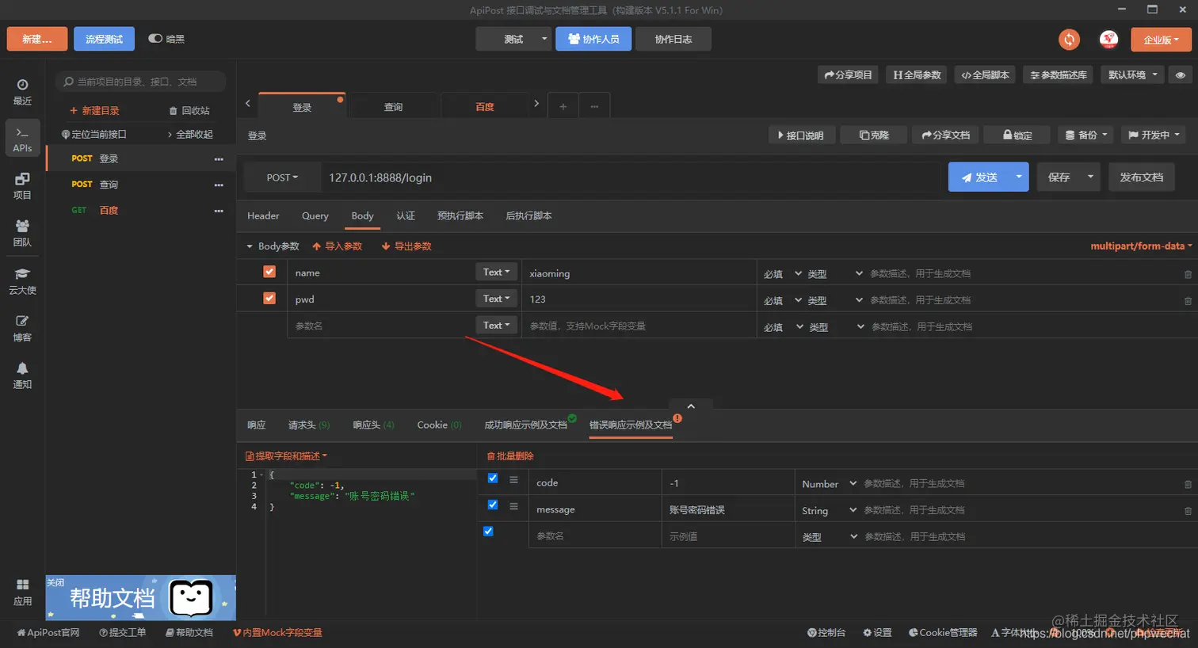The height and width of the screenshot is (648, 1198).
Task: Go to next tab with right chevron
Action: click(x=536, y=104)
